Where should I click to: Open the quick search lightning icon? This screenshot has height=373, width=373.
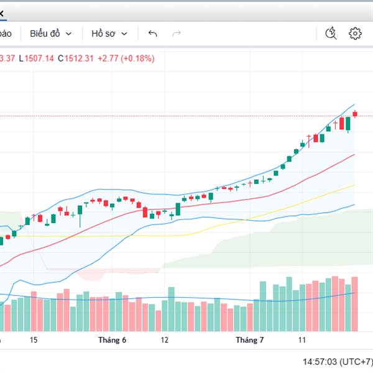click(331, 34)
